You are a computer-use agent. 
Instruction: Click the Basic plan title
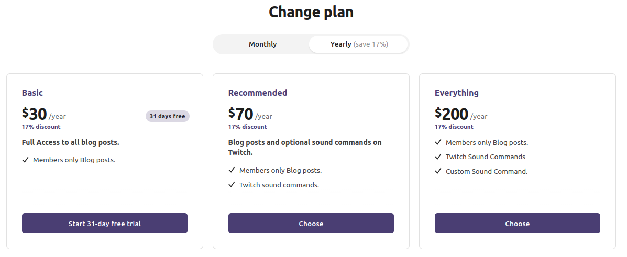click(32, 93)
